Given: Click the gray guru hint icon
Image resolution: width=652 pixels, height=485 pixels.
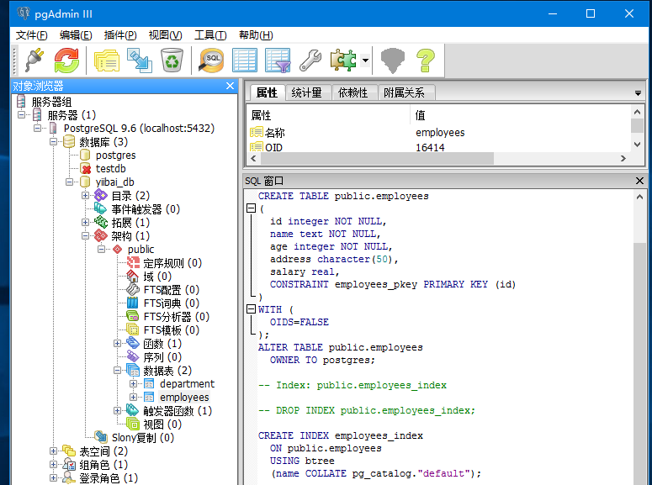Looking at the screenshot, I should click(393, 61).
